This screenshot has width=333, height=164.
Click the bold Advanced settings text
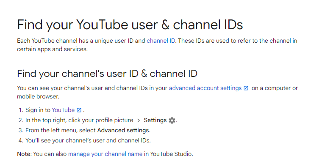point(123,130)
